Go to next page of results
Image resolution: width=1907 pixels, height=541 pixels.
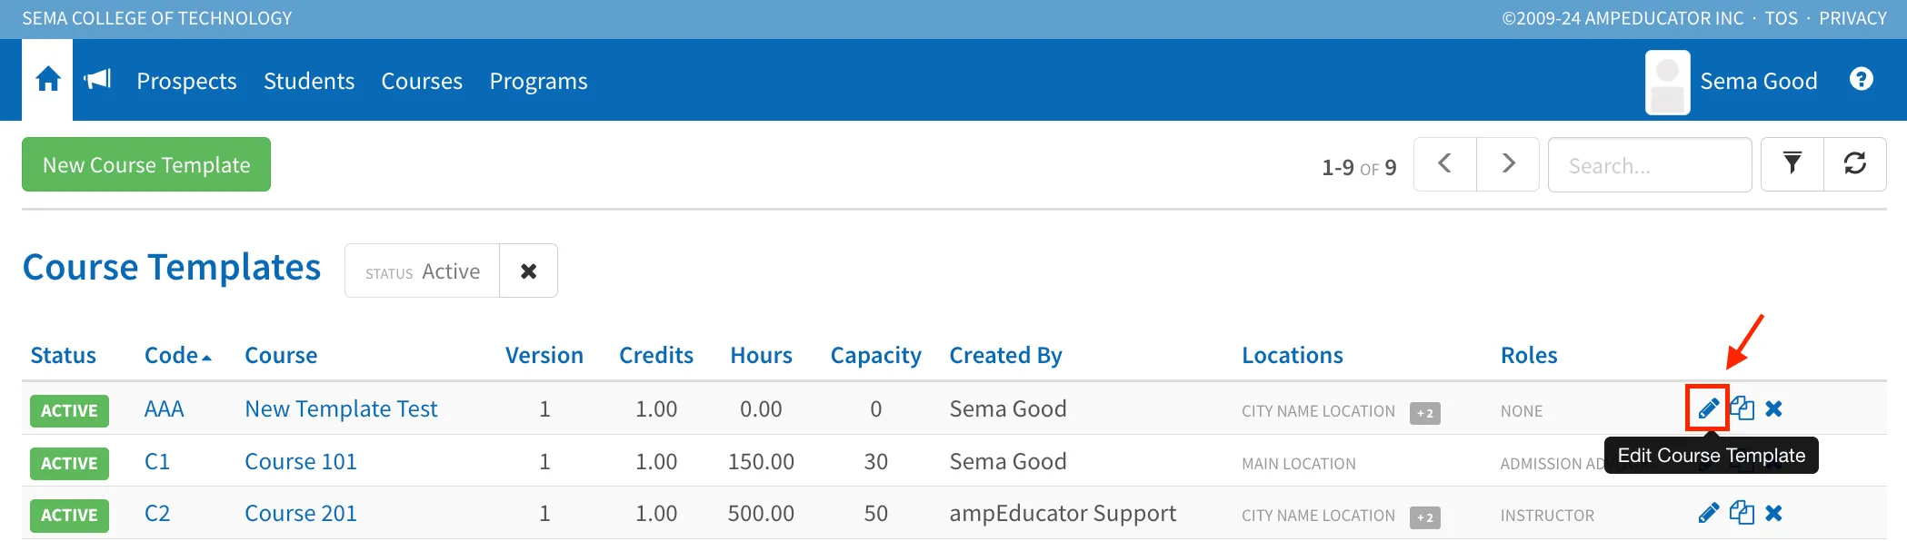(1508, 164)
